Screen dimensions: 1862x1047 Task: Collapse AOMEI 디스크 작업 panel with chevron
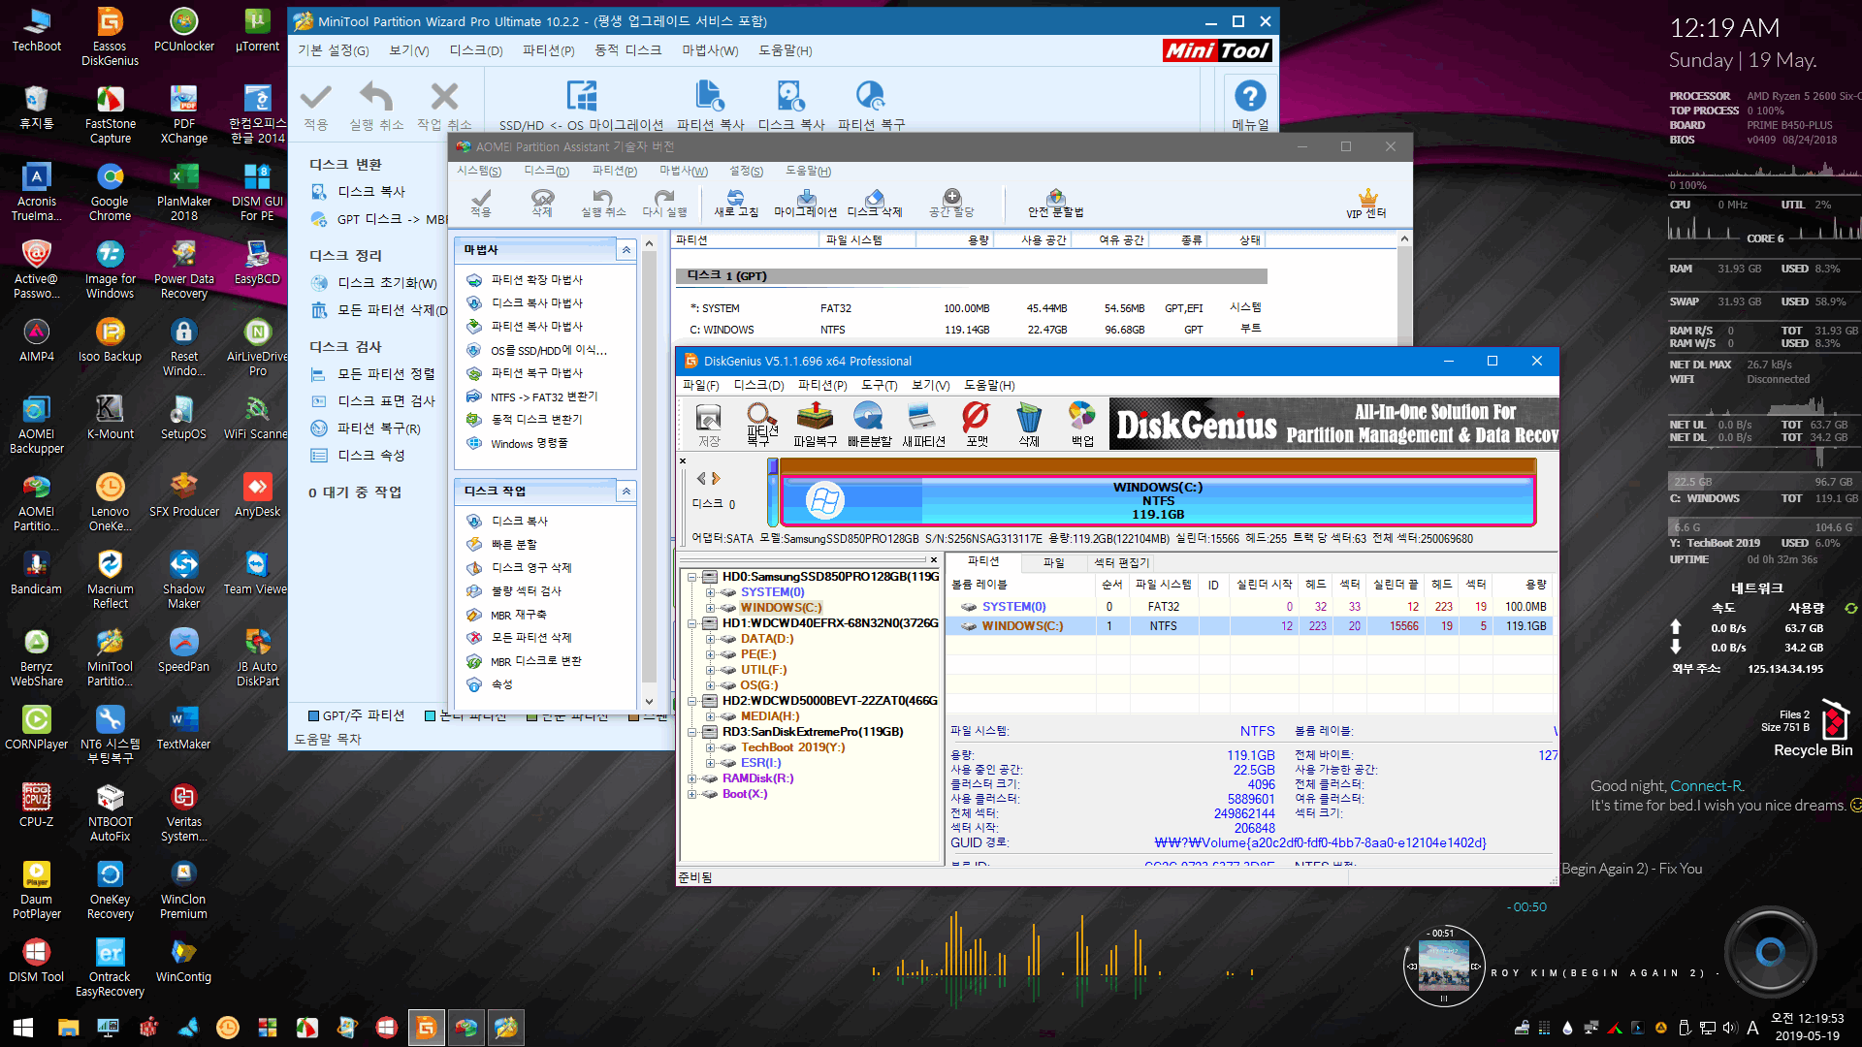pyautogui.click(x=626, y=492)
